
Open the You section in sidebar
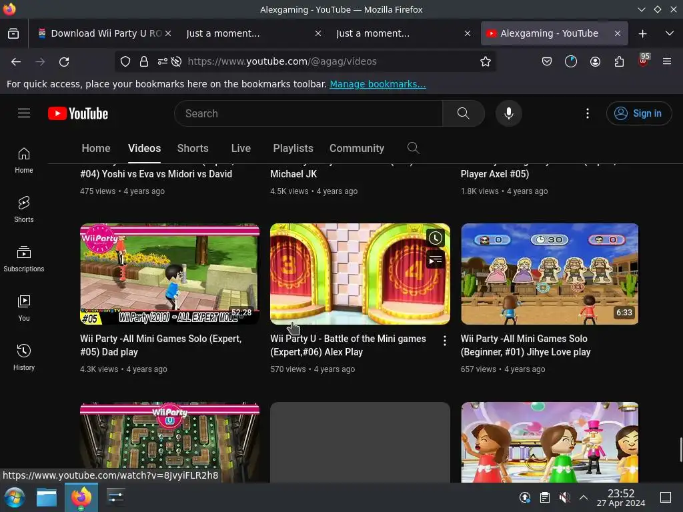click(x=24, y=308)
